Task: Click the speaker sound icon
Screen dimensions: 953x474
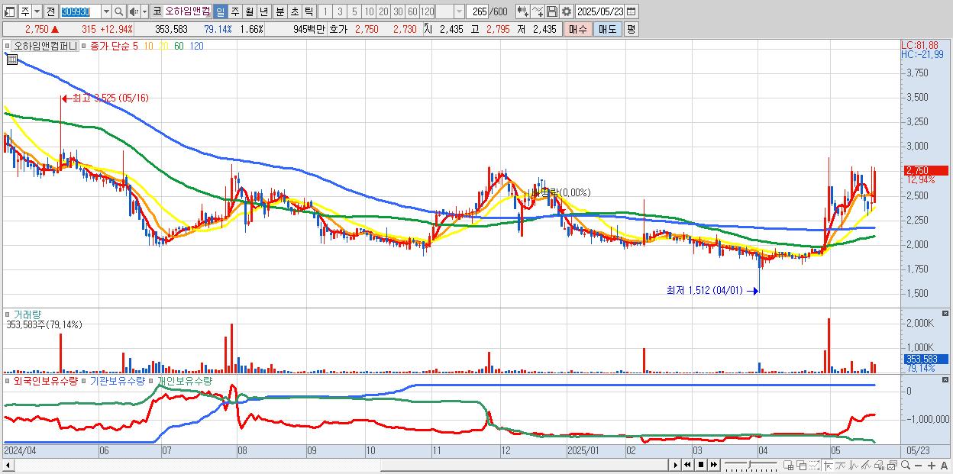Action: (x=134, y=11)
